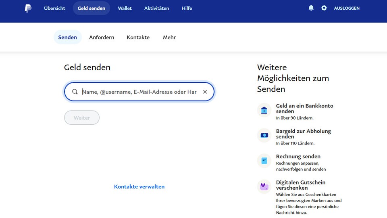Open Aktivitäten in the navigation bar

pos(156,8)
